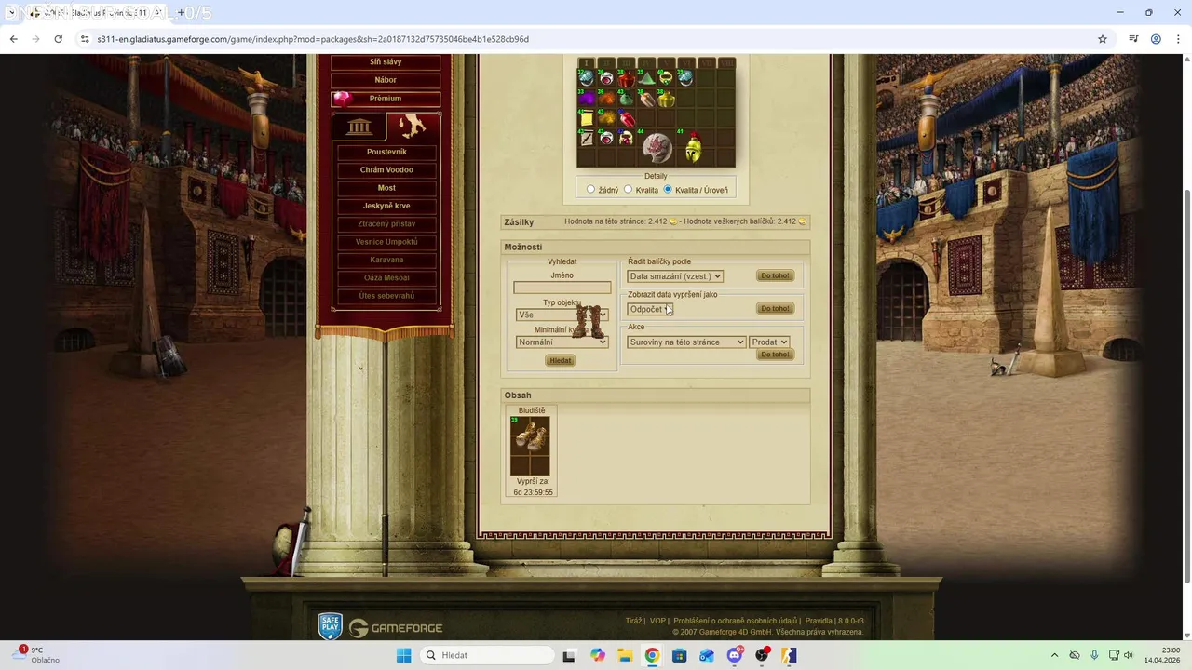
Task: Click the purple powder item level 33
Action: 587,98
